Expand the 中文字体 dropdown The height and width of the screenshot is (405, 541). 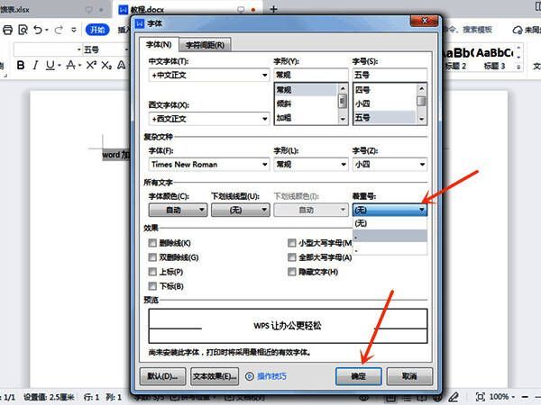pos(264,75)
